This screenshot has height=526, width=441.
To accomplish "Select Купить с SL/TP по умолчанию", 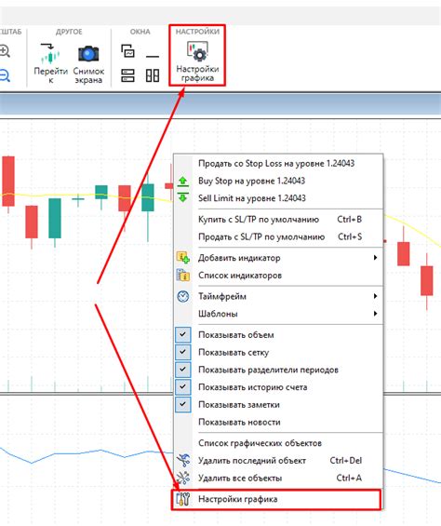I will coord(278,220).
